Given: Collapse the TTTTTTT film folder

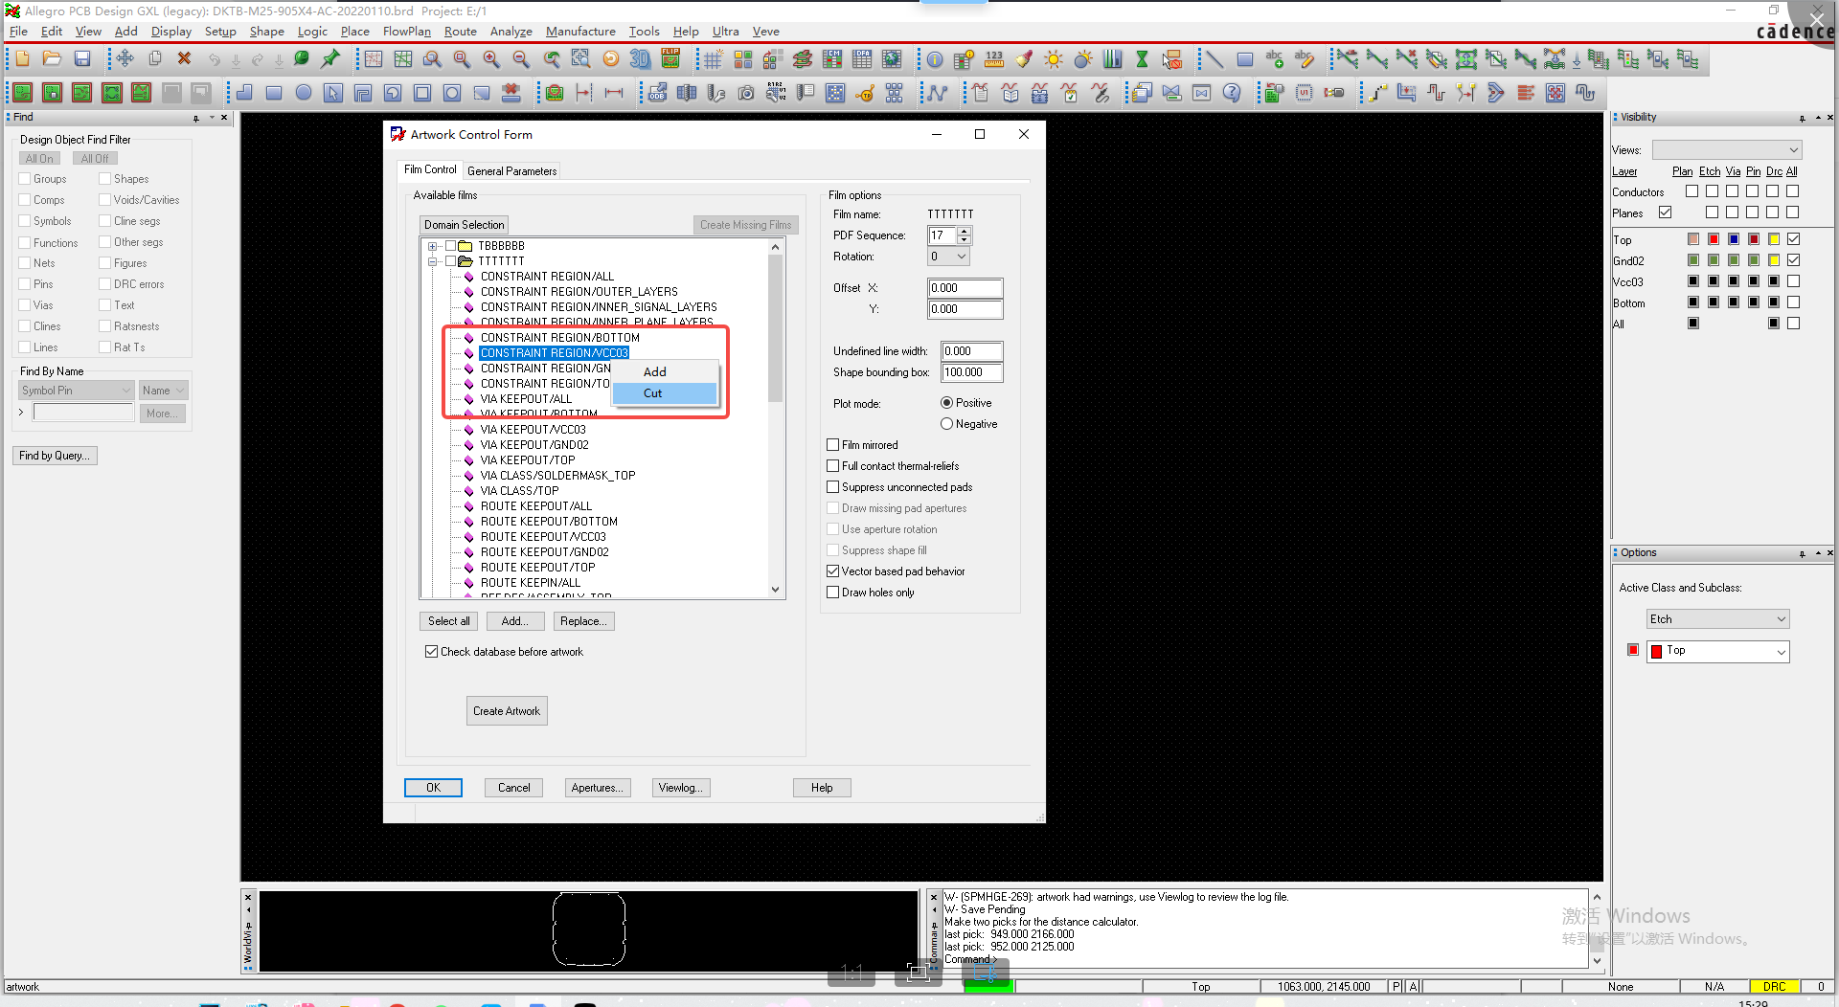Looking at the screenshot, I should (433, 261).
